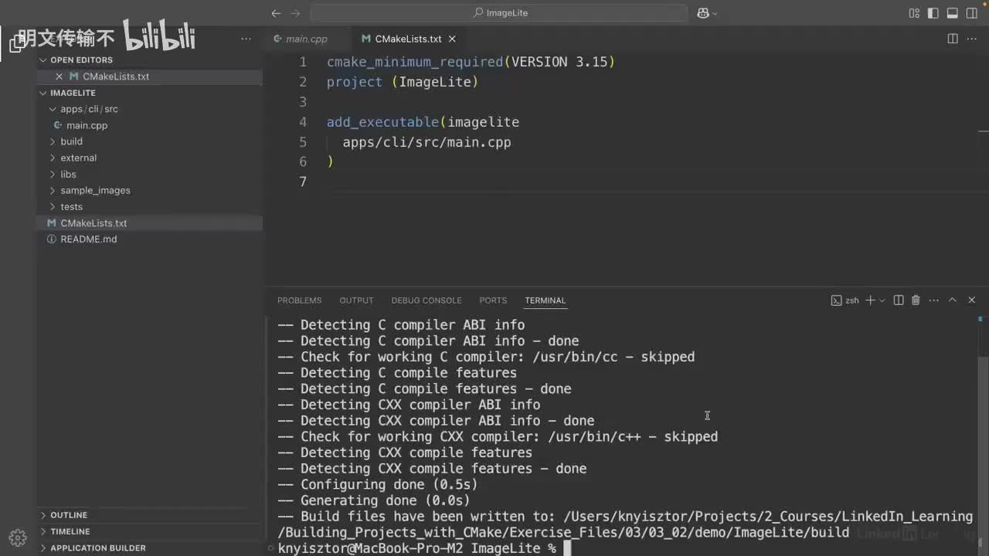
Task: Go back using the title bar arrow
Action: [276, 13]
